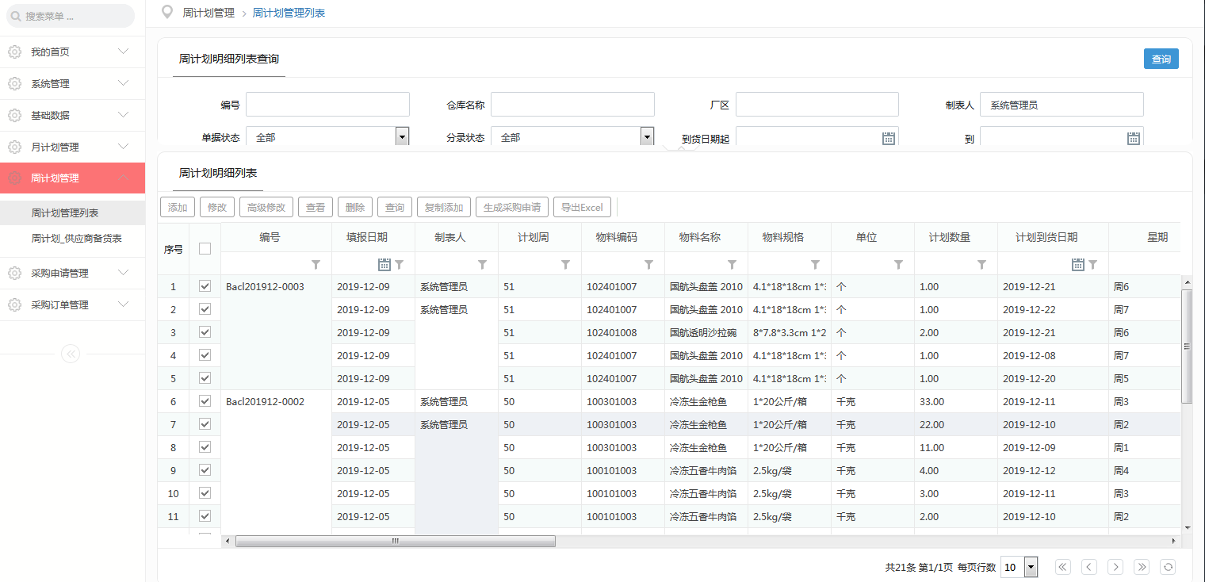Screen dimensions: 1205x582
Task: Go to the previous page of results
Action: click(x=1090, y=567)
